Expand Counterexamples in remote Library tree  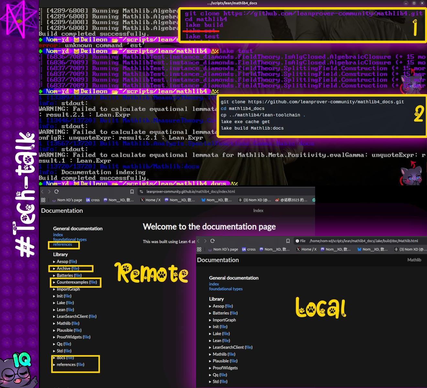coord(54,282)
